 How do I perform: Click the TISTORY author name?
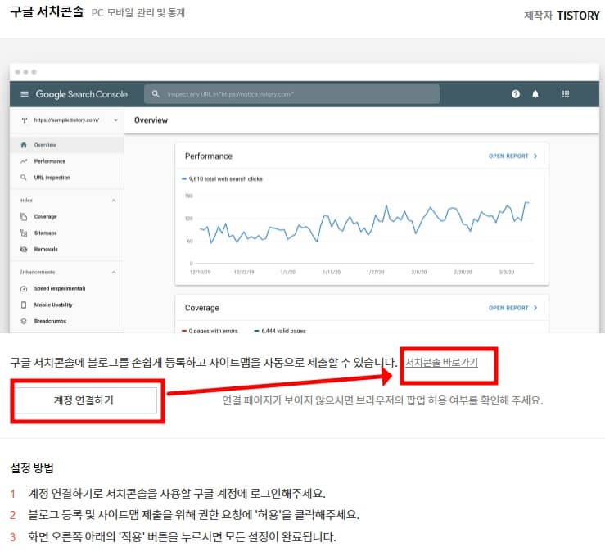point(578,16)
